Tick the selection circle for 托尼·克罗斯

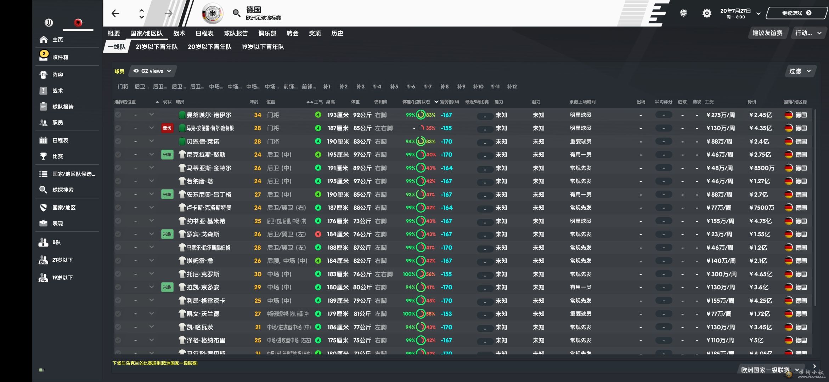(118, 274)
